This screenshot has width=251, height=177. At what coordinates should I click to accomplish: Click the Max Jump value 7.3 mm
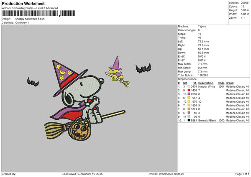(x=202, y=71)
